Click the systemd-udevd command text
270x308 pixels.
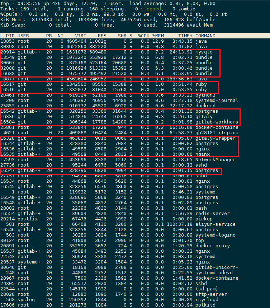pyautogui.click(x=214, y=273)
